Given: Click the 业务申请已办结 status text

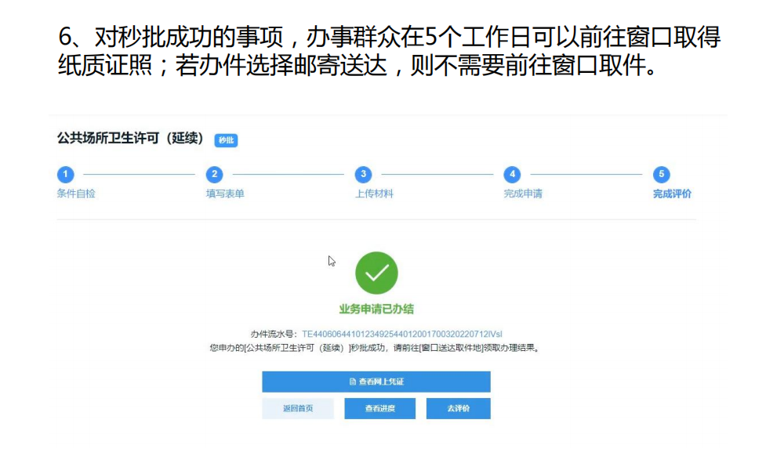Looking at the screenshot, I should 376,309.
